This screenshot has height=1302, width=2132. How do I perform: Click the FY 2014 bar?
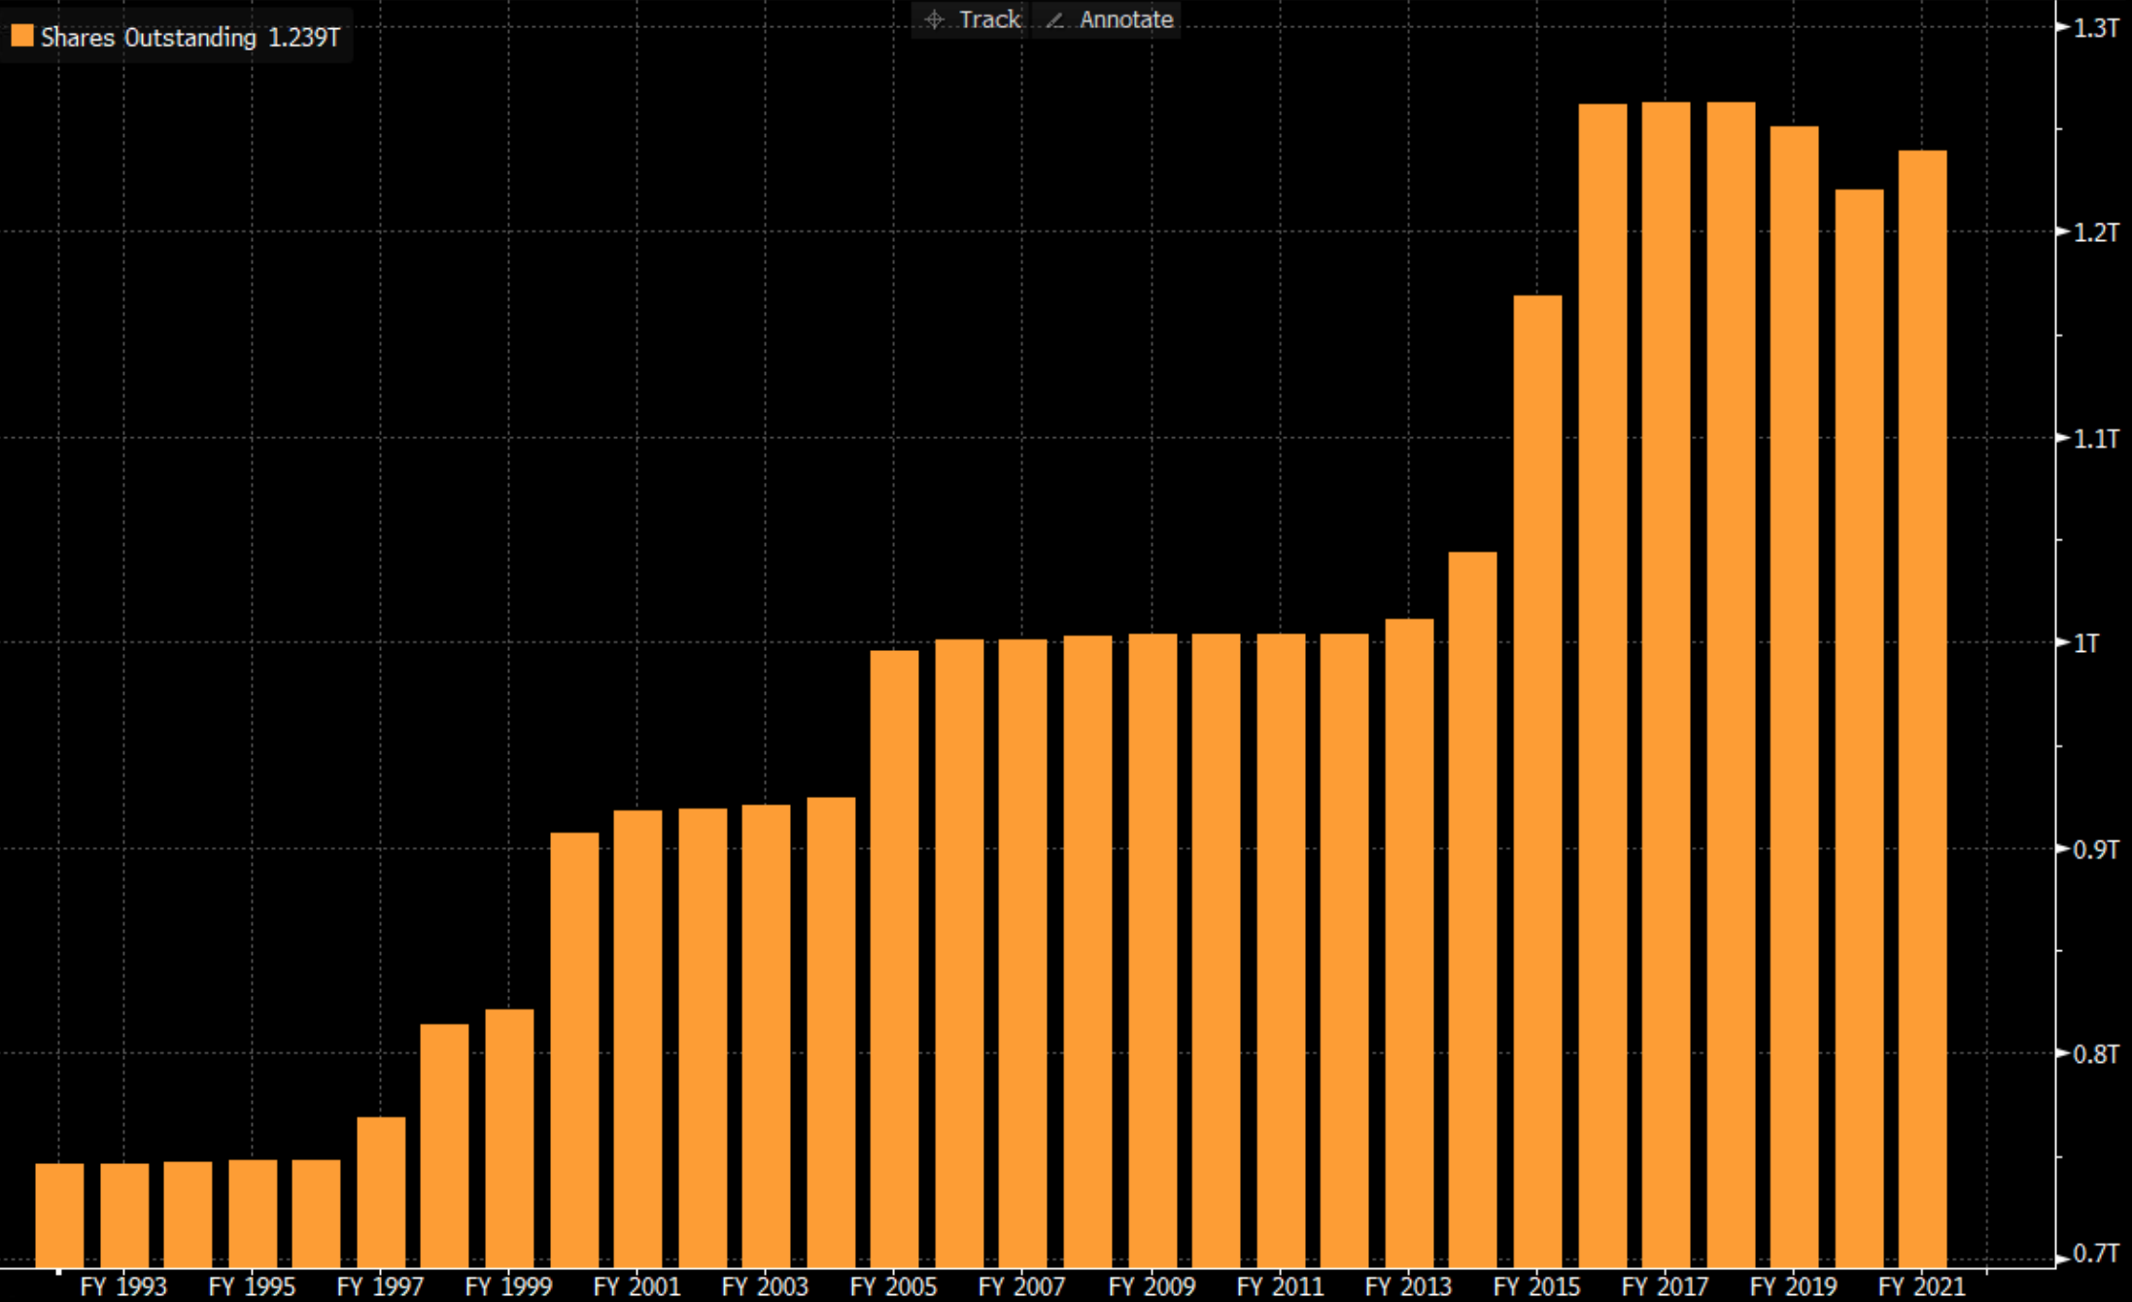(1472, 908)
